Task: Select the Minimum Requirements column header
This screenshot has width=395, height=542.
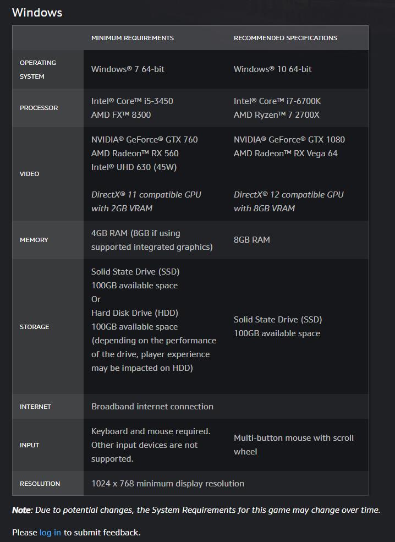Action: point(133,38)
